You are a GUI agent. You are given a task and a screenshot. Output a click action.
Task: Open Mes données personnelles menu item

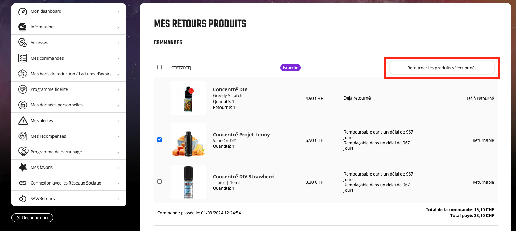[x=69, y=105]
